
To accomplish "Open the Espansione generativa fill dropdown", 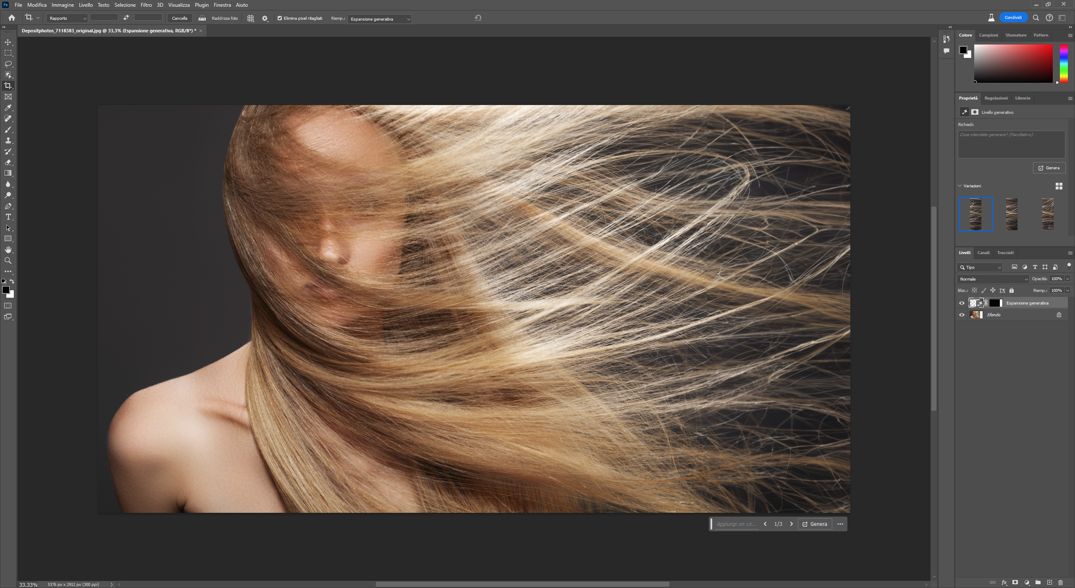I will [380, 19].
